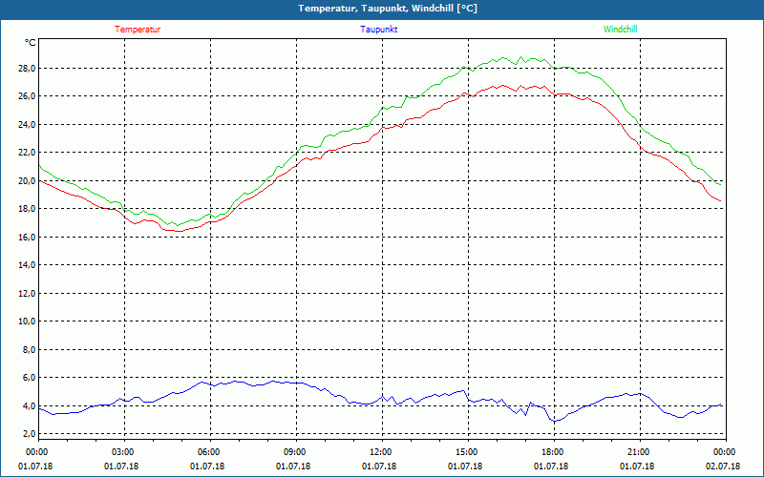Click the 28,0 y-axis value
This screenshot has width=764, height=477.
(28, 68)
